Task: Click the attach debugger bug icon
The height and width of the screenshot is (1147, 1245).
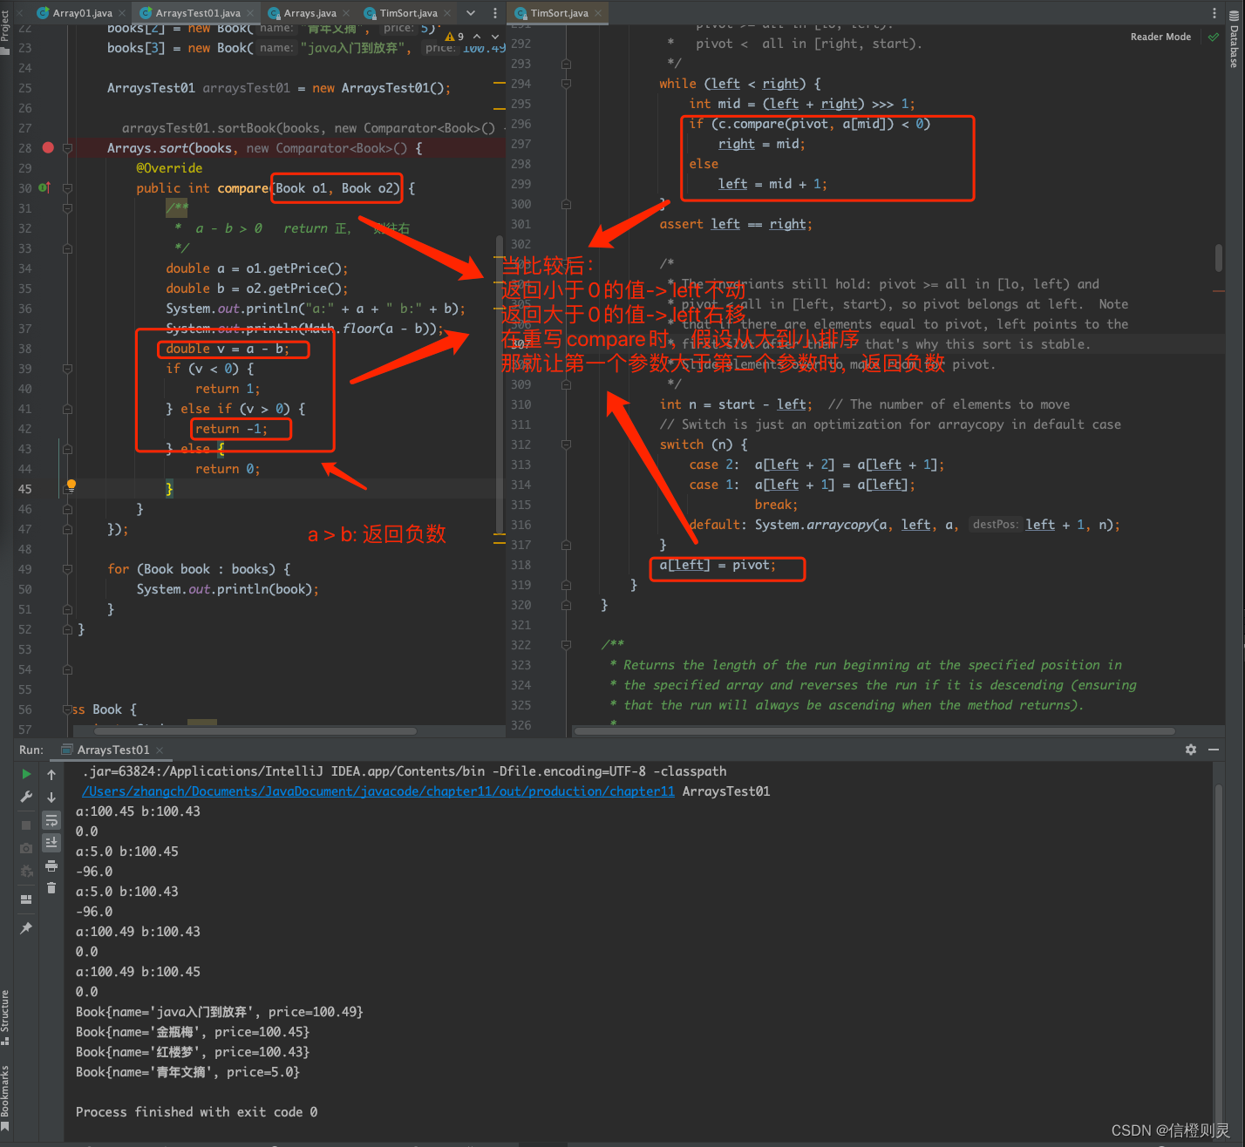Action: (x=26, y=871)
